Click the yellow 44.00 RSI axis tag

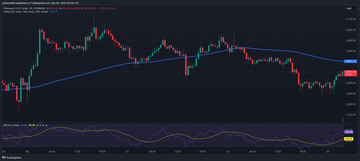(x=349, y=139)
